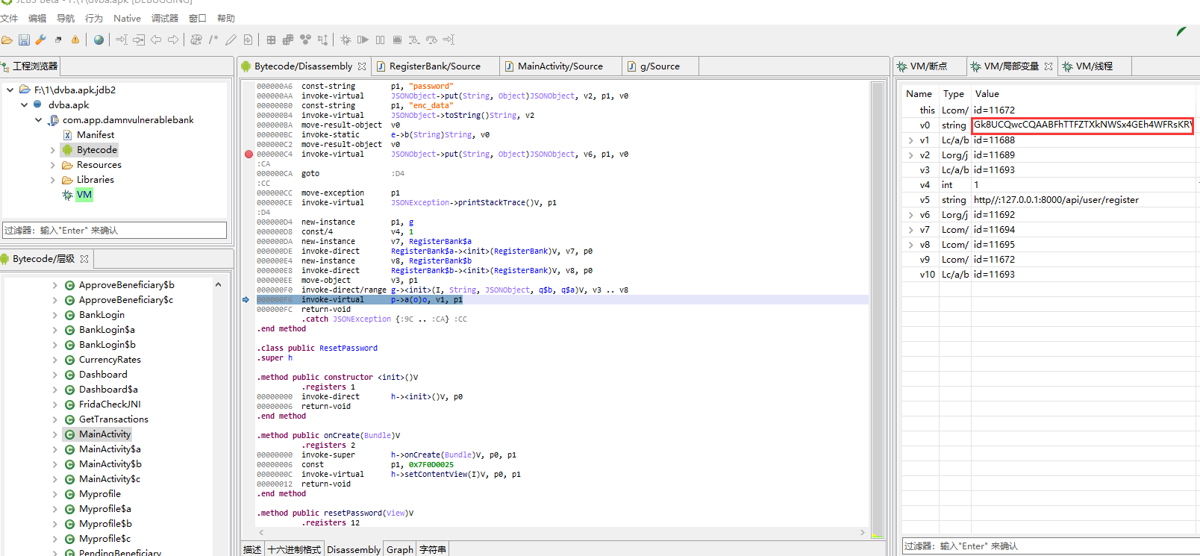
Task: Expand the Dashboard class node
Action: point(55,375)
